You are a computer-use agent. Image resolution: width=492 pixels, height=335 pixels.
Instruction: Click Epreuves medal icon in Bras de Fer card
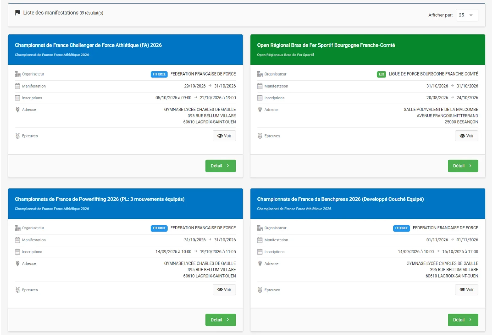[260, 136]
